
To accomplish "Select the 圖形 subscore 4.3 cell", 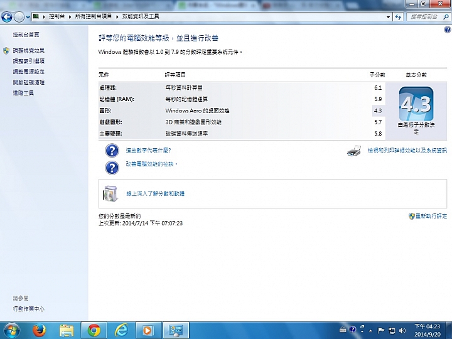I will pos(378,110).
